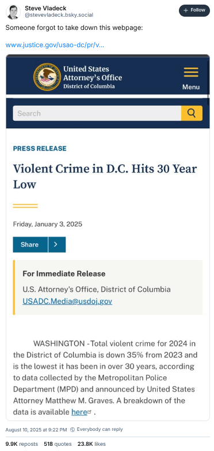Open the justice.gov press release link
Viewport: 214px width, 451px height.
coord(55,45)
